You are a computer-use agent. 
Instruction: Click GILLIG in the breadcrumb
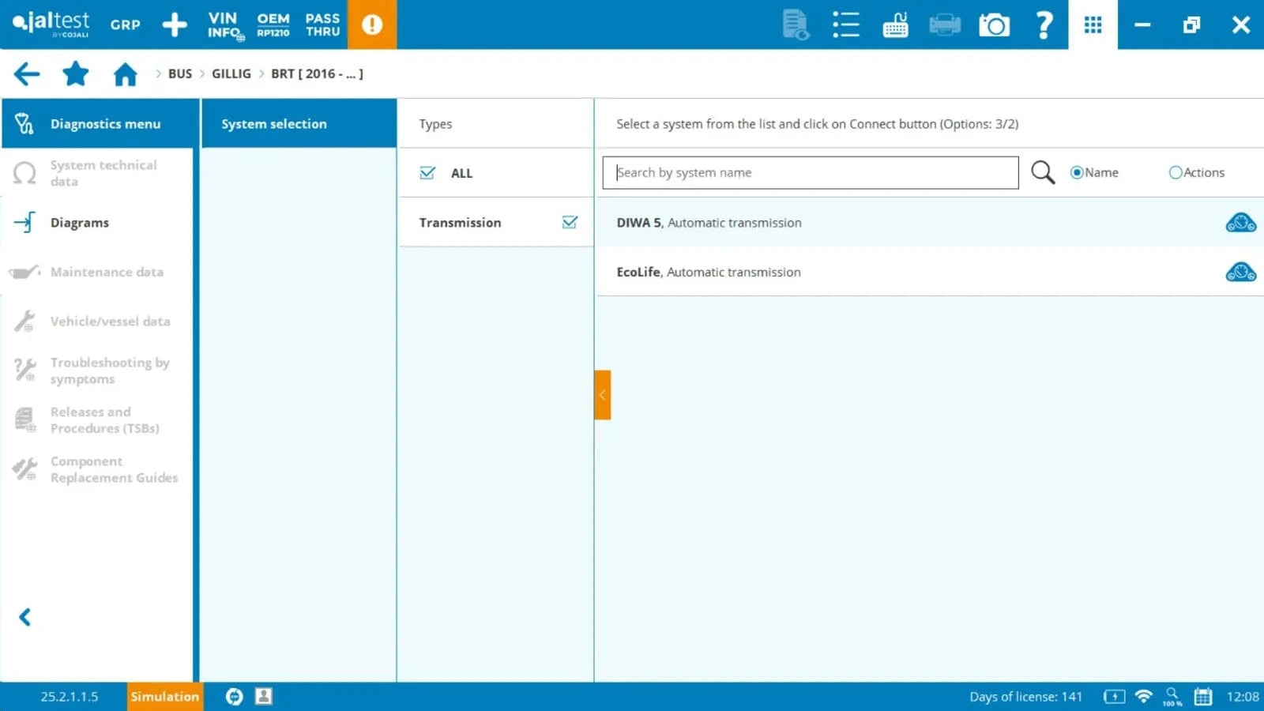231,73
